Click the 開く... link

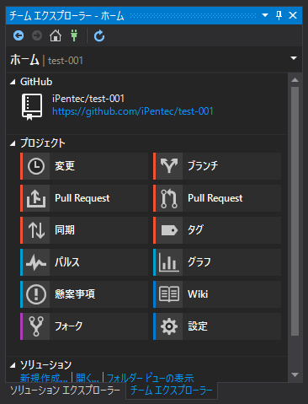click(x=88, y=378)
